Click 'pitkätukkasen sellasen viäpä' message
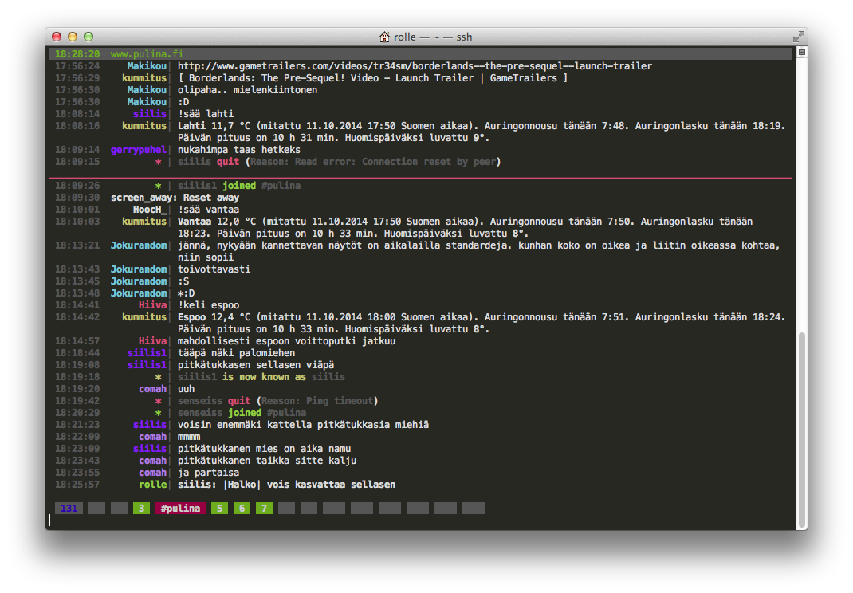 point(256,365)
